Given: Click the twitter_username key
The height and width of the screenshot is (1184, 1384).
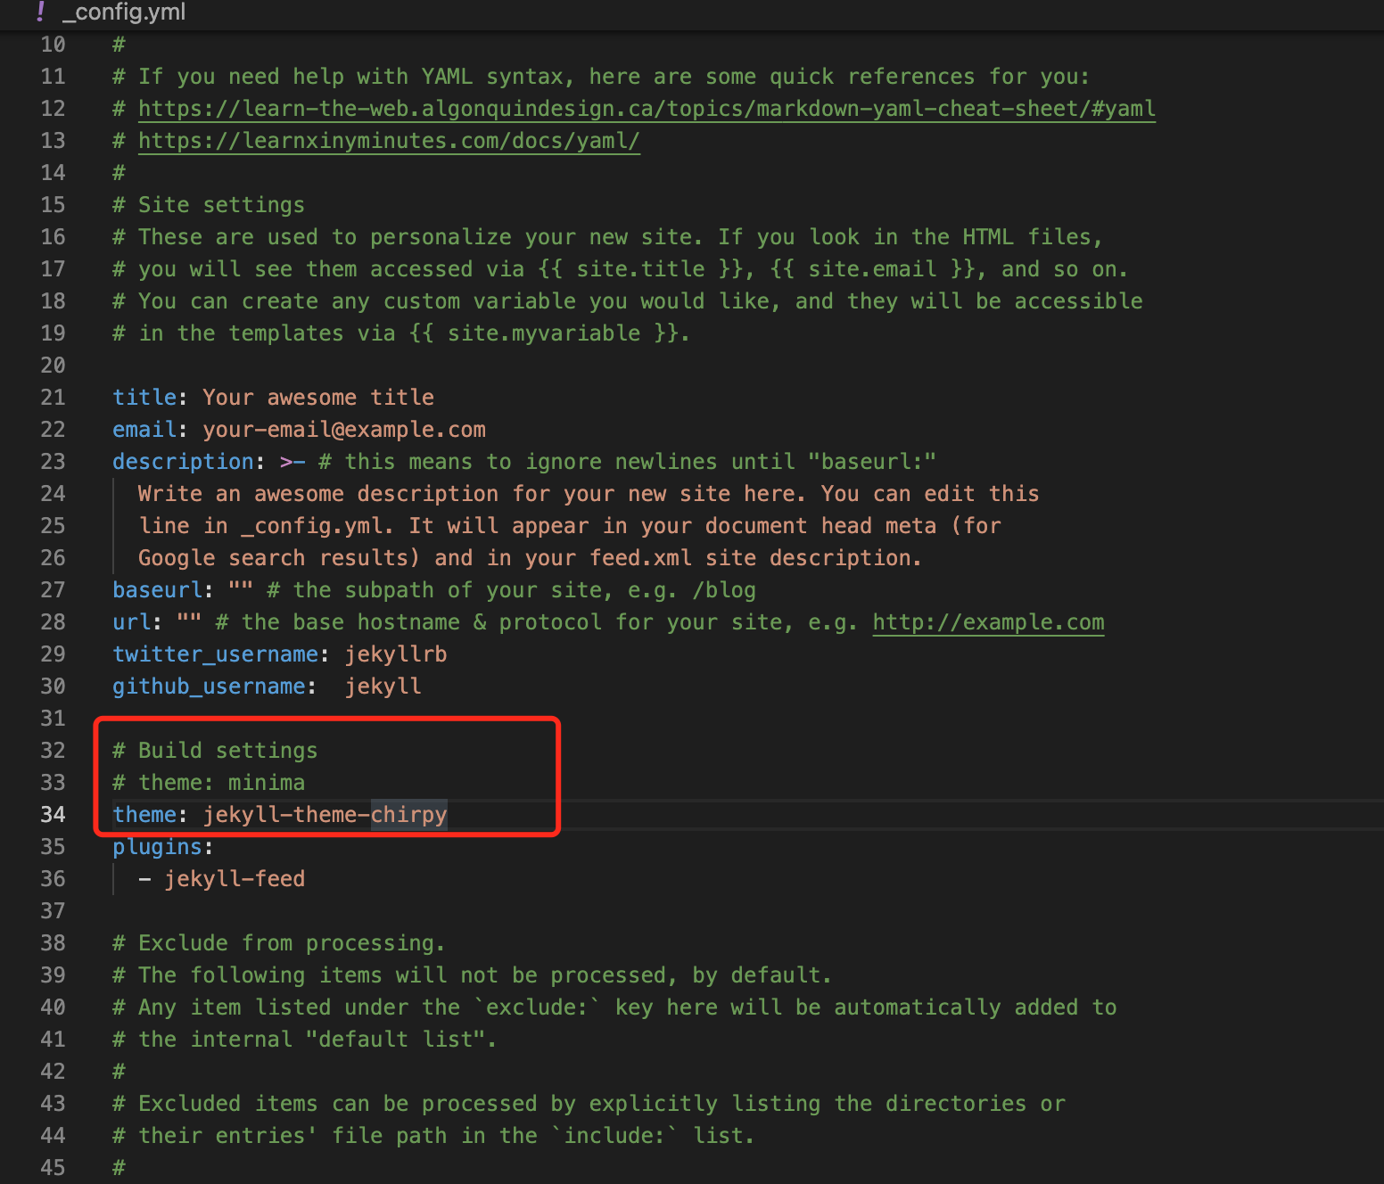Looking at the screenshot, I should pos(215,654).
